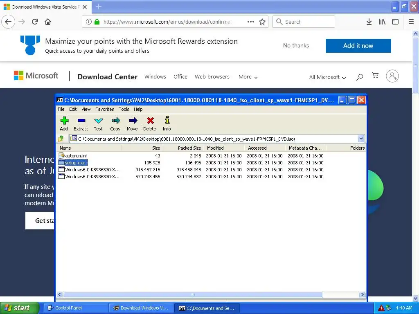Switch to Control Panel taskbar item
This screenshot has height=314, width=419.
pos(75,308)
